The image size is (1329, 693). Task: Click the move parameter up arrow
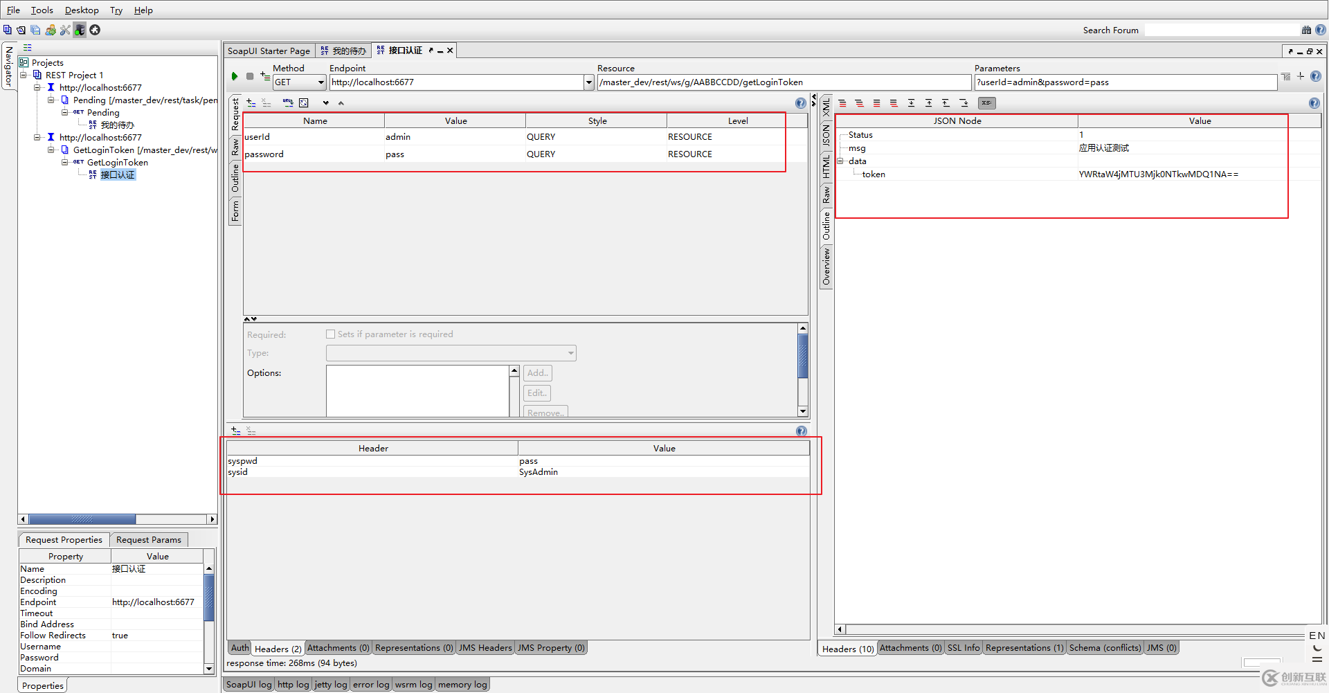coord(341,103)
